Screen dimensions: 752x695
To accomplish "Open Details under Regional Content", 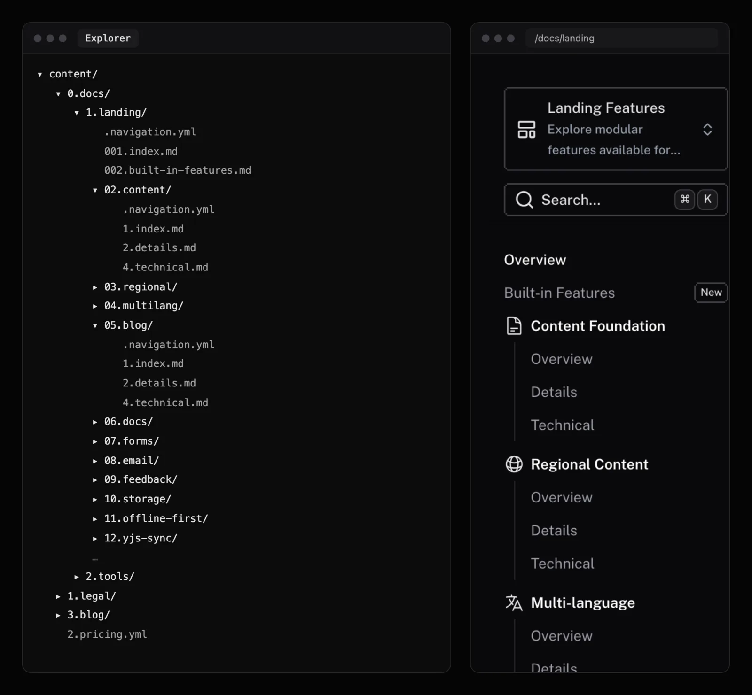I will [554, 531].
